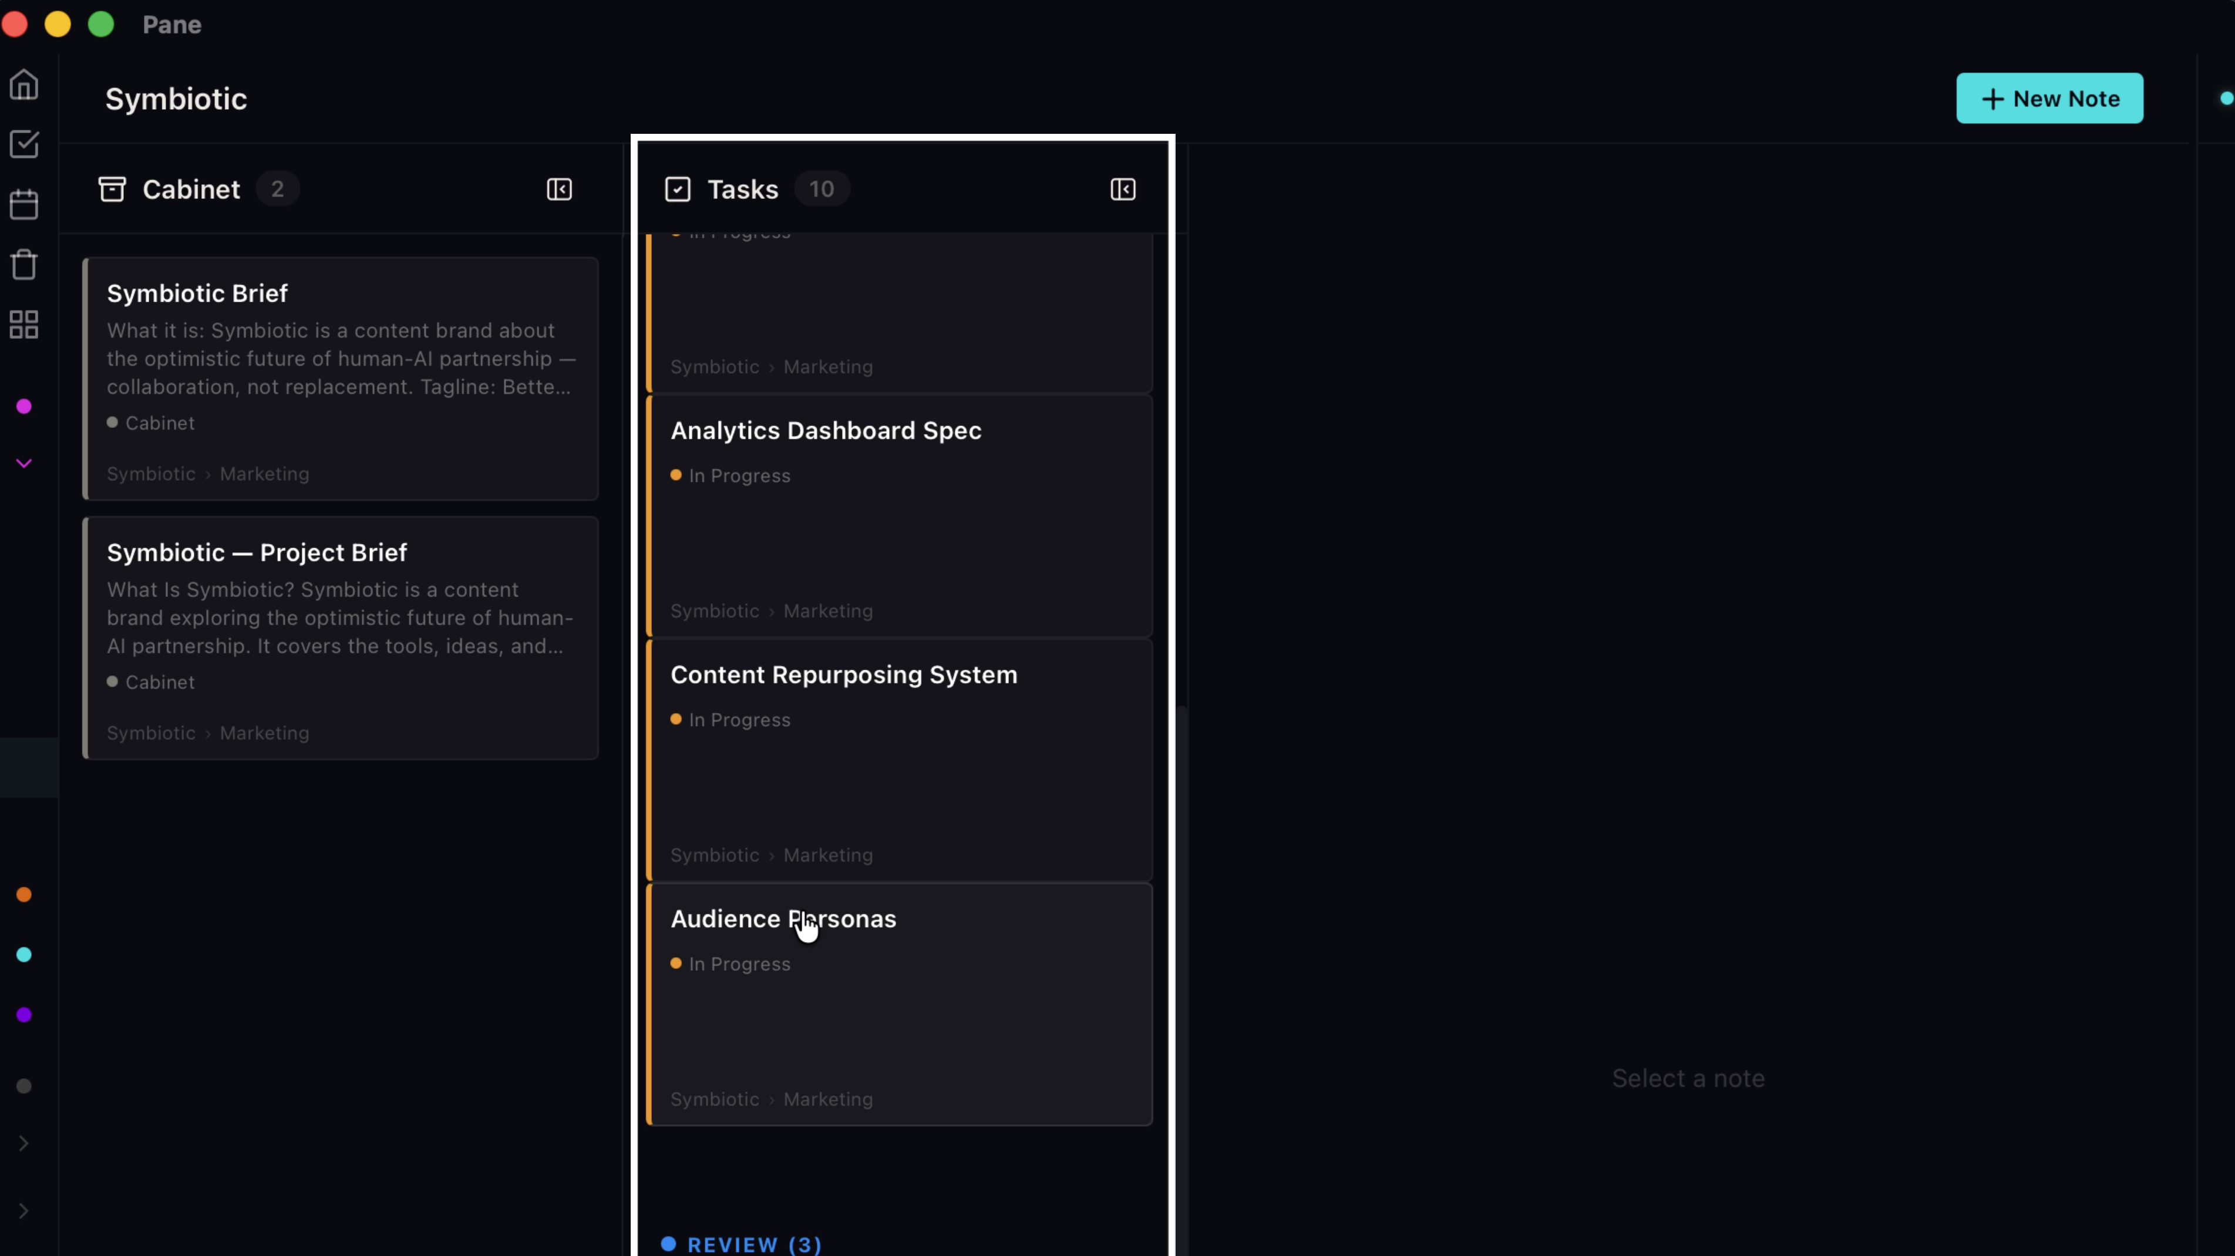Click the Tasks count badge 10
The height and width of the screenshot is (1256, 2235).
pyautogui.click(x=822, y=189)
